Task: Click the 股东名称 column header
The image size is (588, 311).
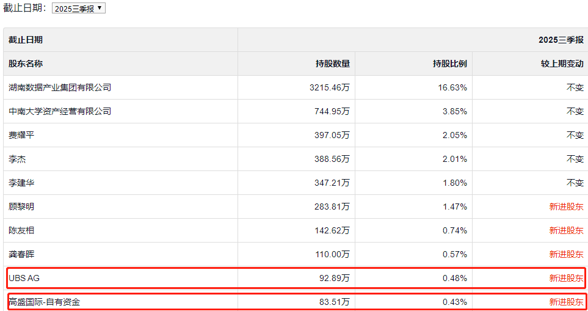Action: [26, 64]
